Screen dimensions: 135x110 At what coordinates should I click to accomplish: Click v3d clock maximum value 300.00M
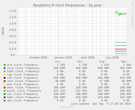coord(125,78)
